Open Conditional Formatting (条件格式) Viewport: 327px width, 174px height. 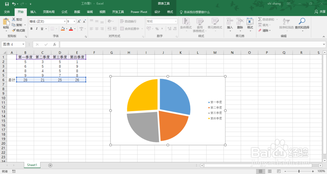tap(186, 24)
